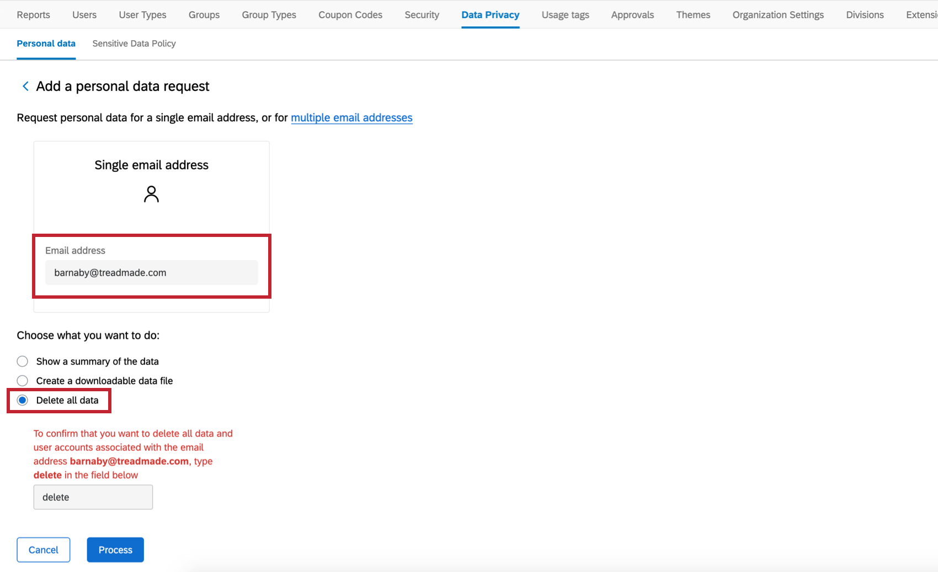Go to Organization Settings
This screenshot has height=572, width=938.
778,15
